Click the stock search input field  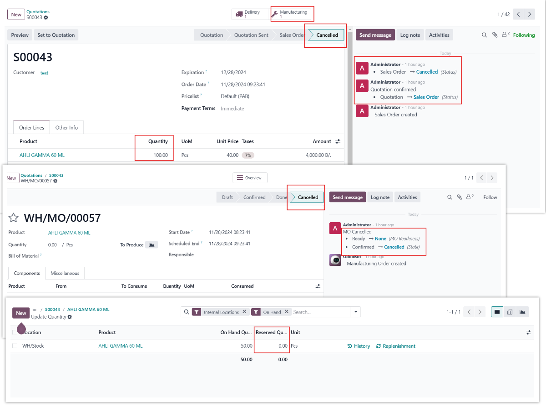[321, 312]
